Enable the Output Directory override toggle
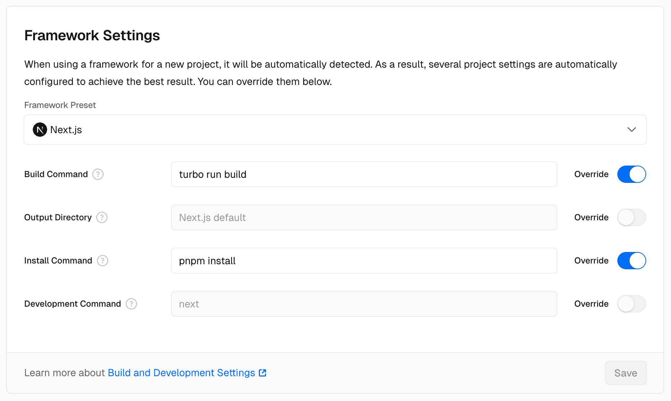671x401 pixels. click(631, 217)
